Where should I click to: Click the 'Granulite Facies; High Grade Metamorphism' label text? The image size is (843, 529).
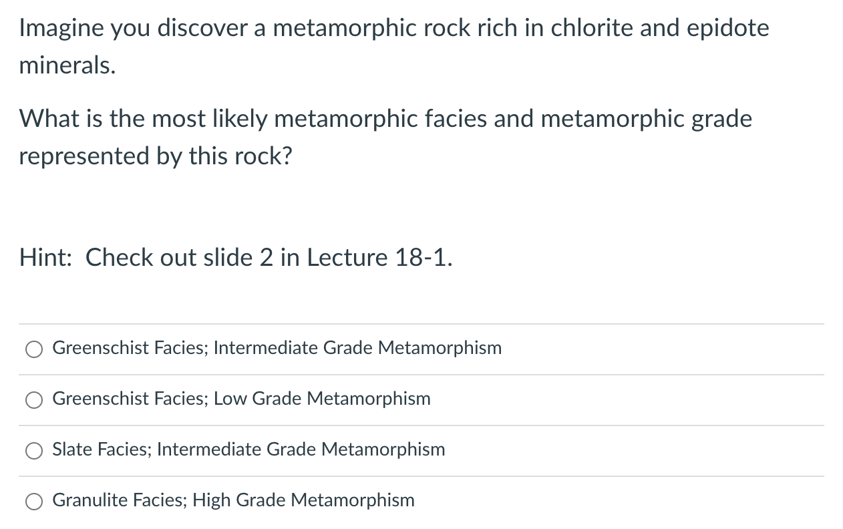[x=233, y=500]
